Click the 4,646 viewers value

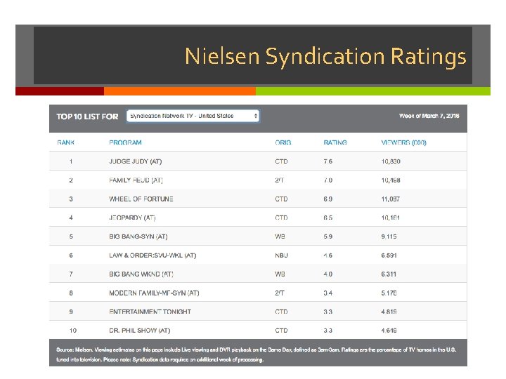[x=389, y=331]
